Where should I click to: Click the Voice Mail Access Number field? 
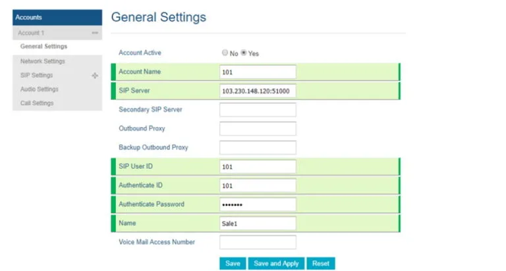point(258,242)
